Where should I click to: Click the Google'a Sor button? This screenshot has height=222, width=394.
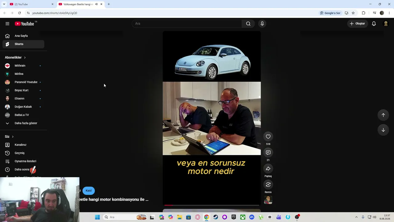pos(330,13)
